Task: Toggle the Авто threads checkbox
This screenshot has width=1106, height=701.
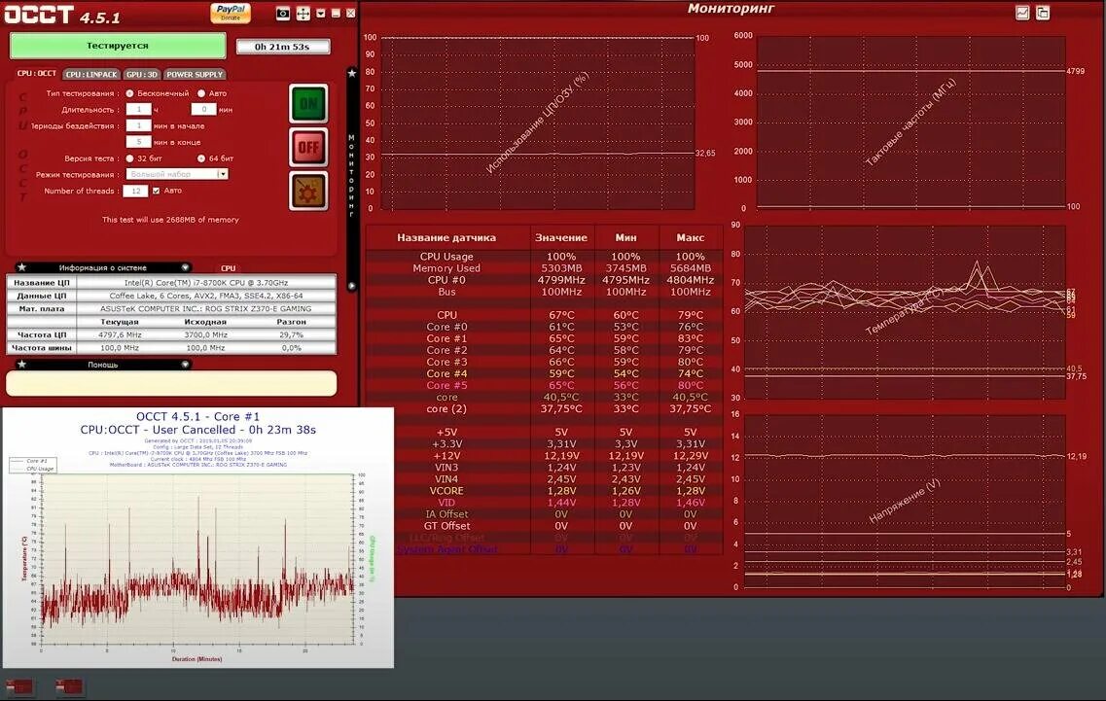Action: click(x=156, y=191)
